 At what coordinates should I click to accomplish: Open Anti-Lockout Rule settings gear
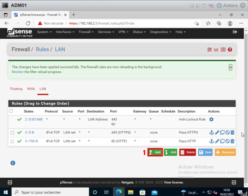pos(211,119)
